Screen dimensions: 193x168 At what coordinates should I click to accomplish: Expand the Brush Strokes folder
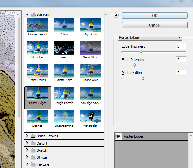(27, 136)
